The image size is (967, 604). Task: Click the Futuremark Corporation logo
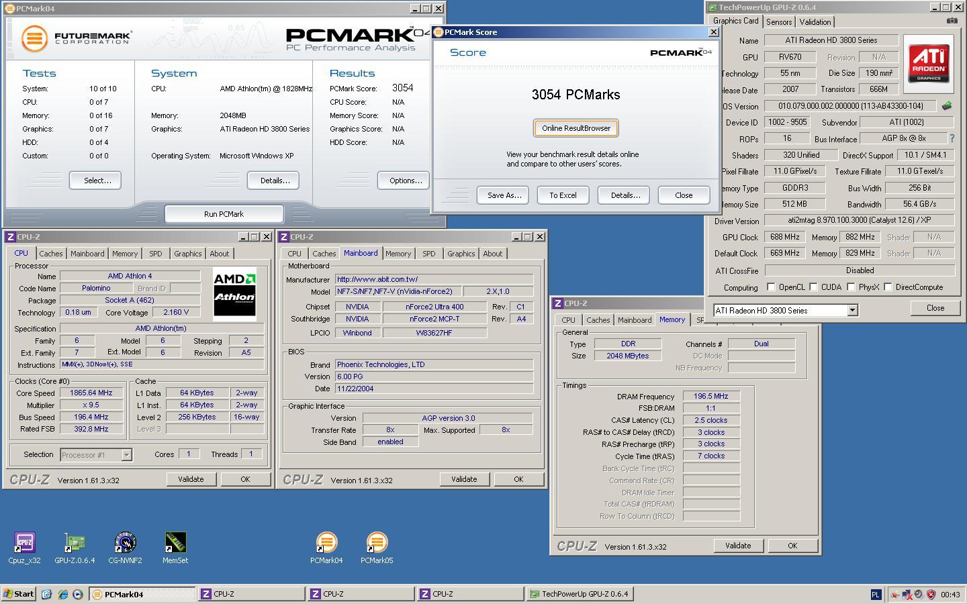point(76,38)
